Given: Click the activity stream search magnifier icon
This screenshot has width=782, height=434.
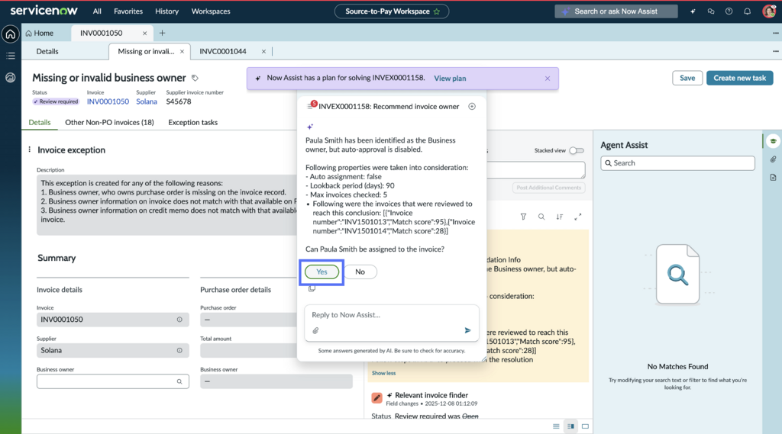Looking at the screenshot, I should [x=541, y=217].
